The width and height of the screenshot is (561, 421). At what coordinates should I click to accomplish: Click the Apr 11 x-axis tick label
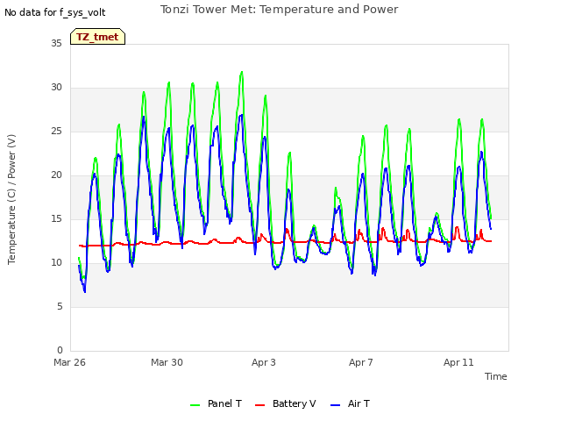458,362
